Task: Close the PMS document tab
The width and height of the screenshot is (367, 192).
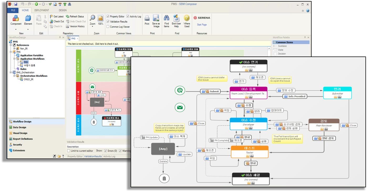Action: pos(77,39)
